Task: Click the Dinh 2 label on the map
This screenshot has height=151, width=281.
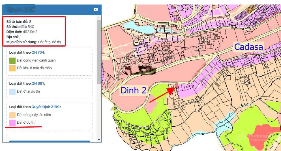Action: [x=133, y=90]
